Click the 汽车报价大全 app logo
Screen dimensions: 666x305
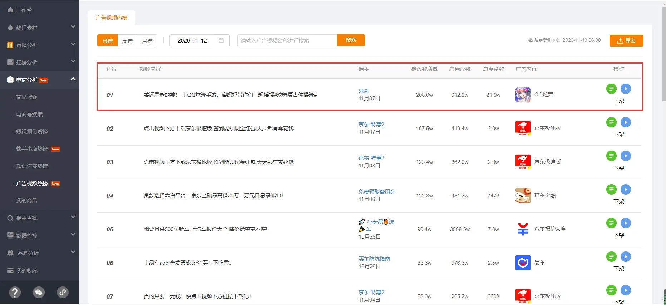click(523, 229)
